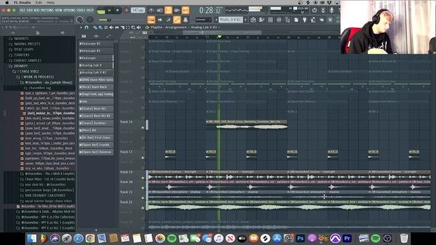Click the 147 tempo field
Screen dimensions: 436x245
click(138, 10)
